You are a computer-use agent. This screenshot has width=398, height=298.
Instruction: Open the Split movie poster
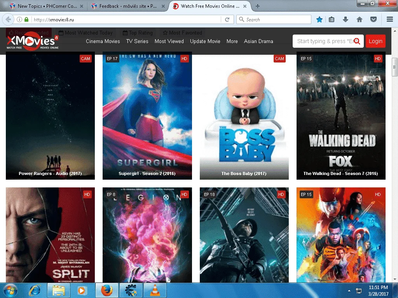[50, 235]
